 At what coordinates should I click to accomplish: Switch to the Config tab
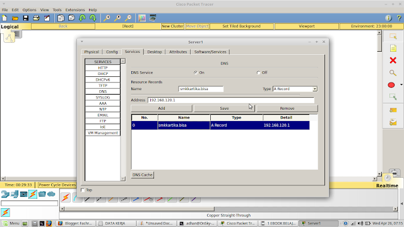tap(112, 52)
